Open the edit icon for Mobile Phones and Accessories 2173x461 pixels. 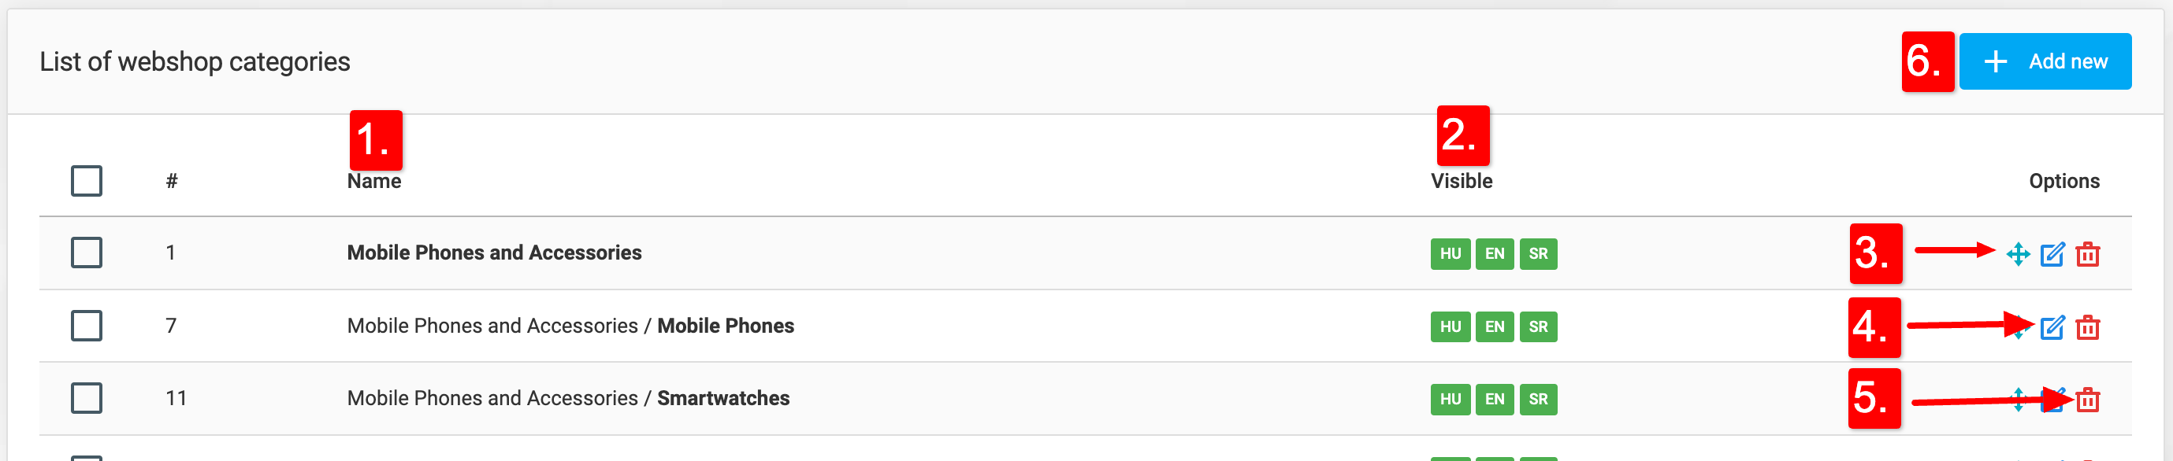coord(2053,253)
